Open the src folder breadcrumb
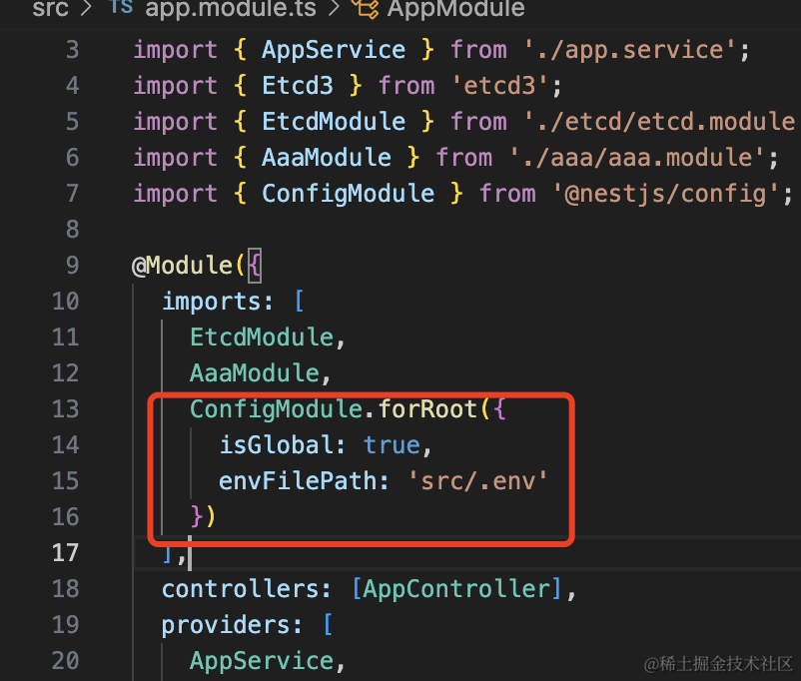This screenshot has height=681, width=801. (x=51, y=10)
